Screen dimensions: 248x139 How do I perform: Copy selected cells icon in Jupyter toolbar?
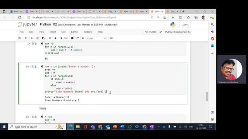[38, 38]
